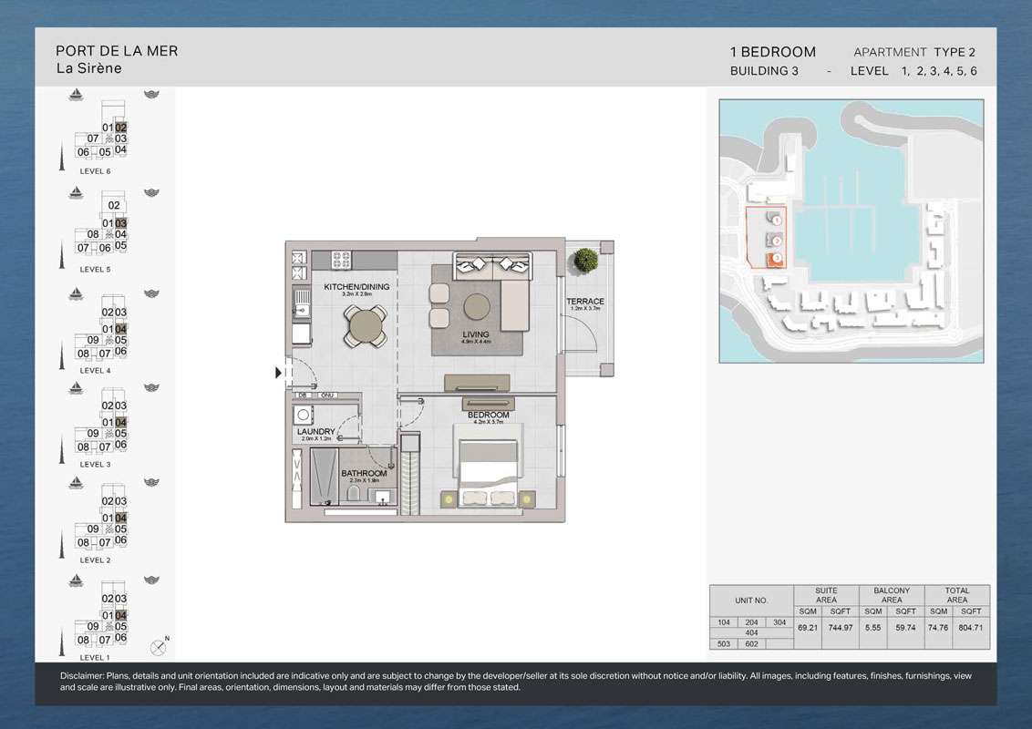Viewport: 1032px width, 729px height.
Task: Click the round dining table in Kitchen/Dining
Action: (365, 323)
